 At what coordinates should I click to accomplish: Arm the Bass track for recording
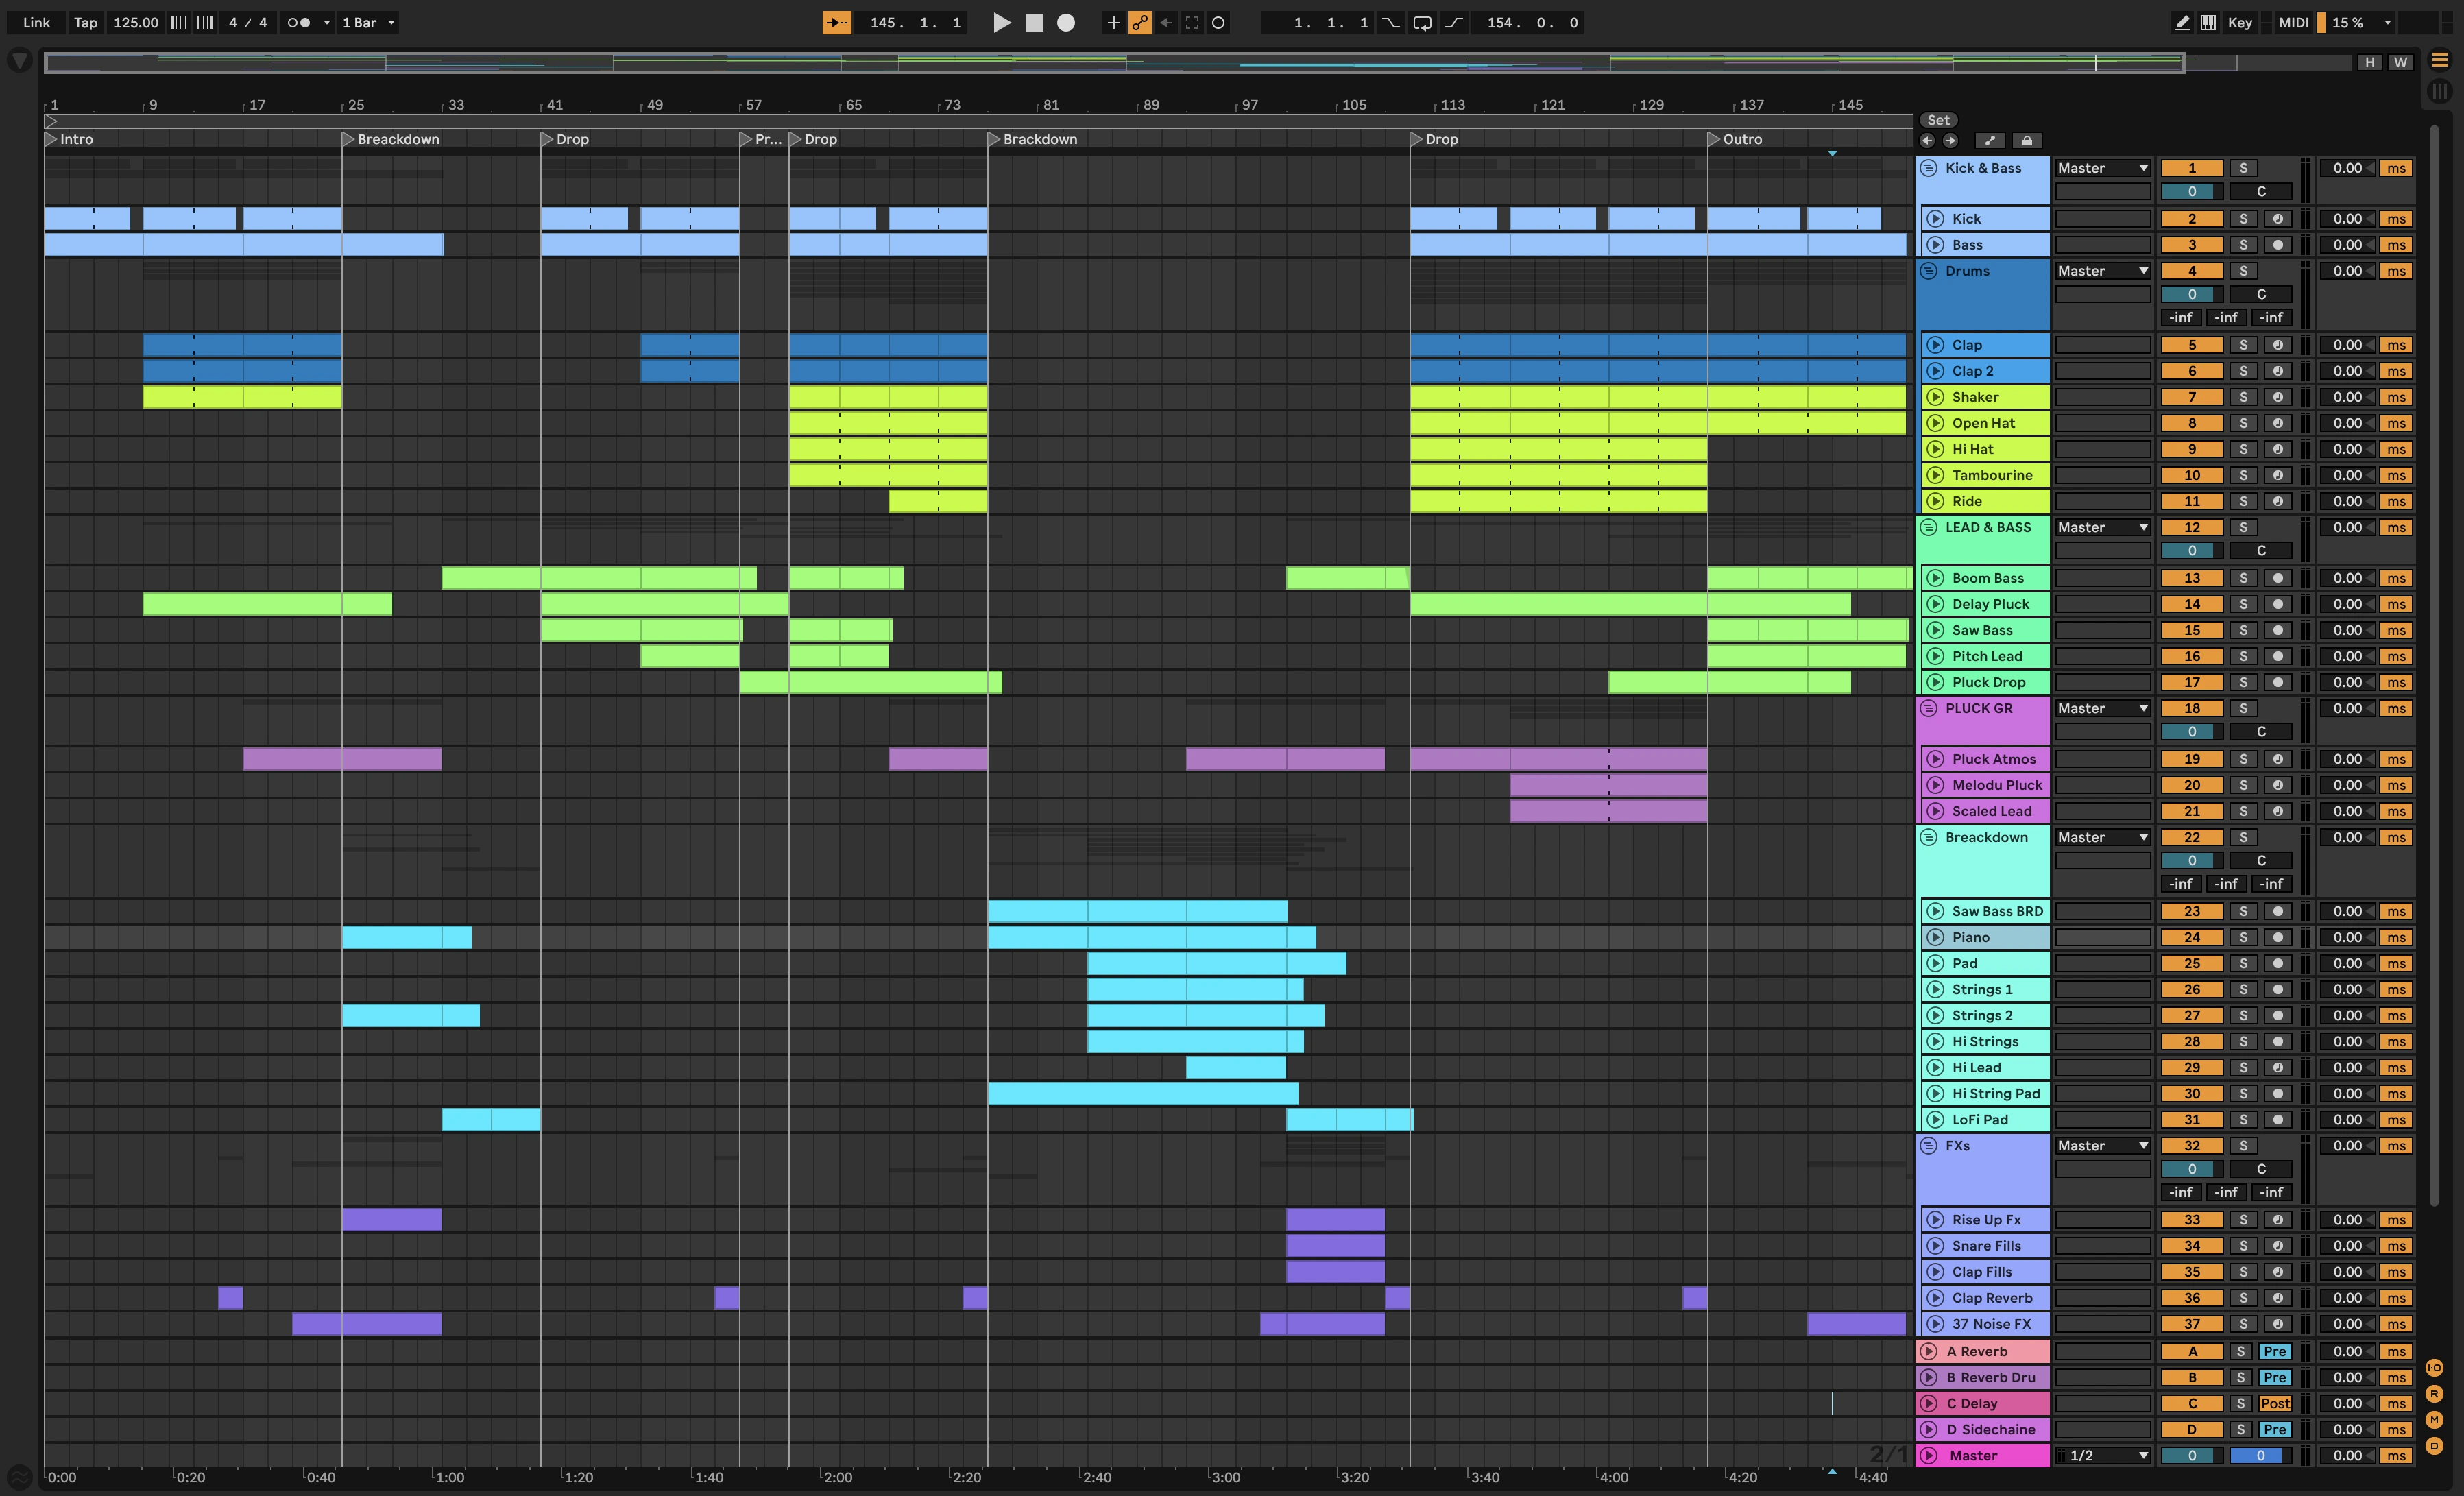click(x=2278, y=245)
